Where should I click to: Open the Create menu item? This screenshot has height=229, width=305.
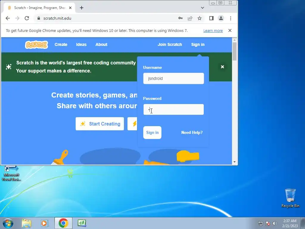61,44
